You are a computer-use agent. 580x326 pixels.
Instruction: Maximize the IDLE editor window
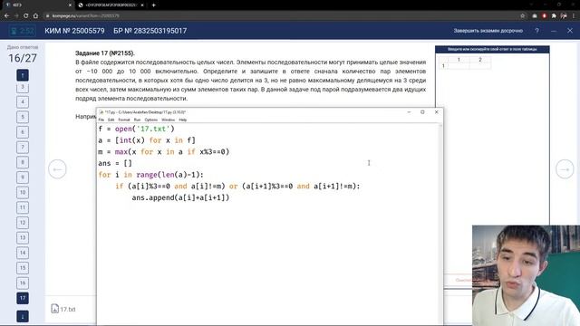click(x=422, y=112)
